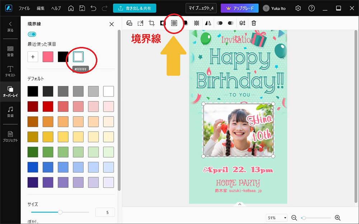
Task: Open the 51% zoom level dropdown
Action: [x=276, y=218]
